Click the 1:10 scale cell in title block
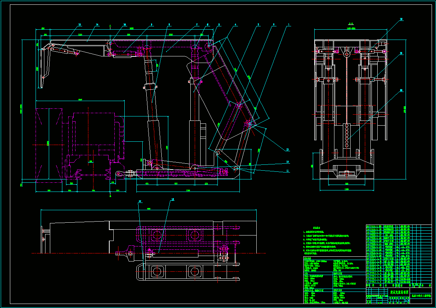 click(x=407, y=300)
